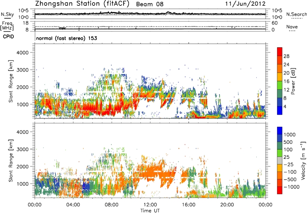Click the "10^5" label left of the noise panel

point(23,11)
